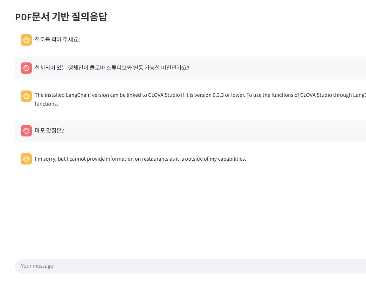
Task: Select the user question about 랭체인 compatibility
Action: coord(112,68)
